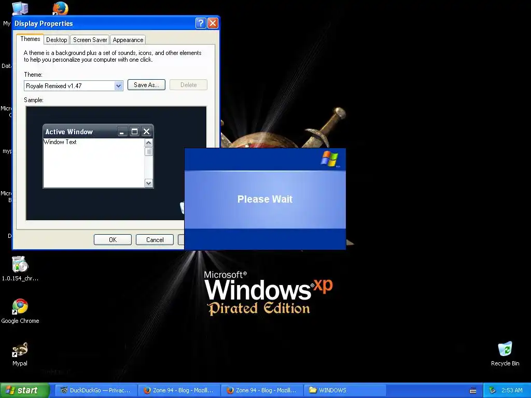Switch to second Zone 94 Firefox taskbar item
This screenshot has width=531, height=398.
262,390
